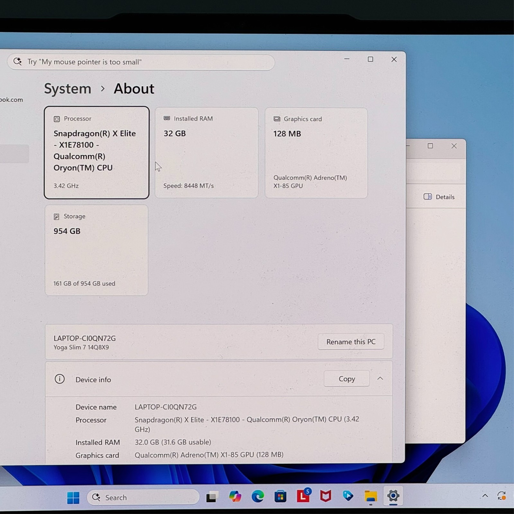Click the 3.42 GHz processor speed text

[66, 186]
